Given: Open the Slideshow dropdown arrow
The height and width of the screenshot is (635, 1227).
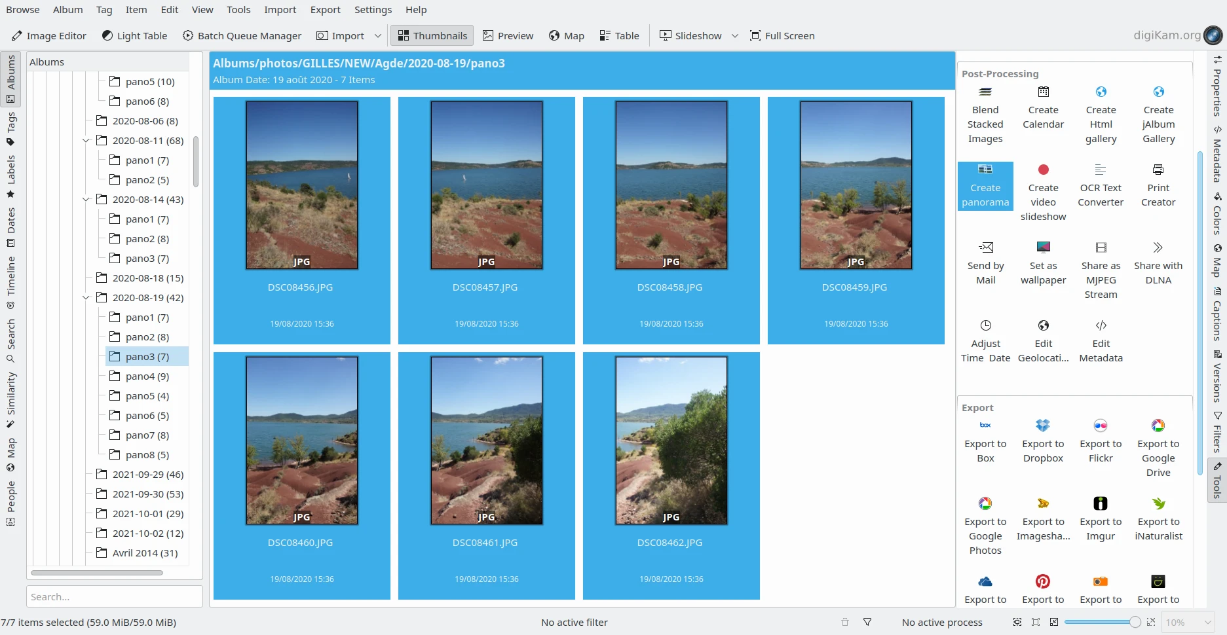Looking at the screenshot, I should coord(734,36).
